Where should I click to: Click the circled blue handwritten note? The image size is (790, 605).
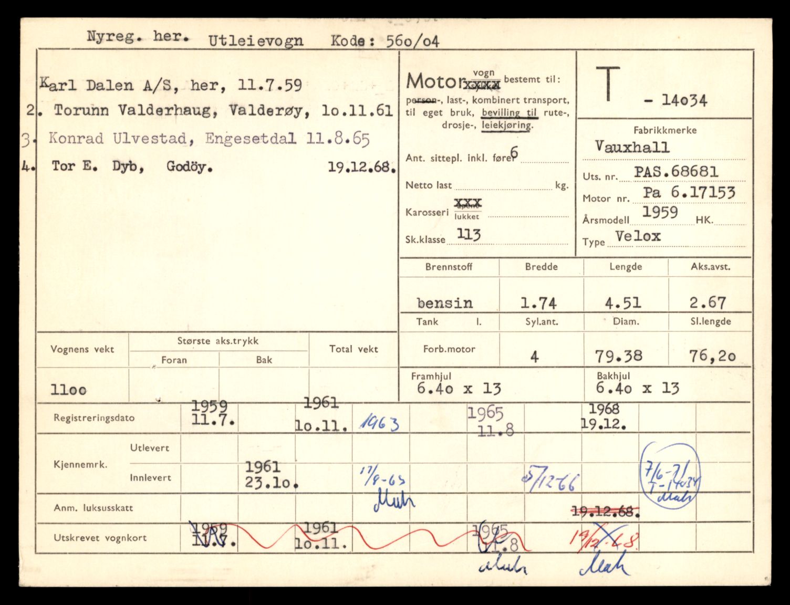669,476
